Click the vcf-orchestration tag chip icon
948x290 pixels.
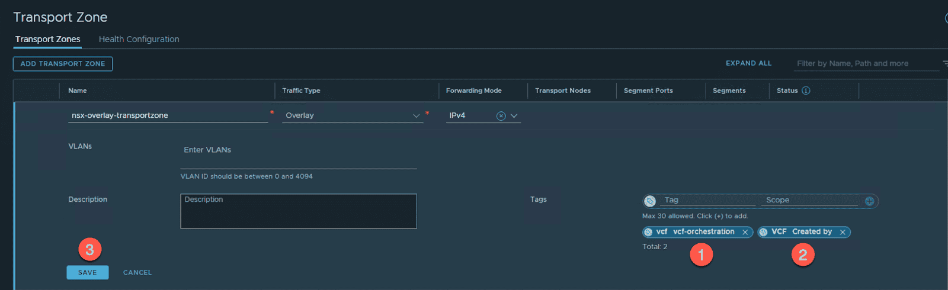[649, 233]
